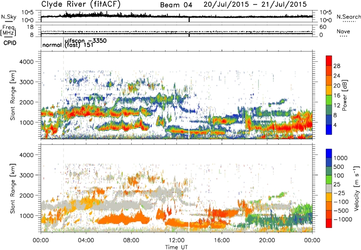Screen dimensions: 361x250
Task: Click the 'N.Sky' legend label
Action: (9, 17)
